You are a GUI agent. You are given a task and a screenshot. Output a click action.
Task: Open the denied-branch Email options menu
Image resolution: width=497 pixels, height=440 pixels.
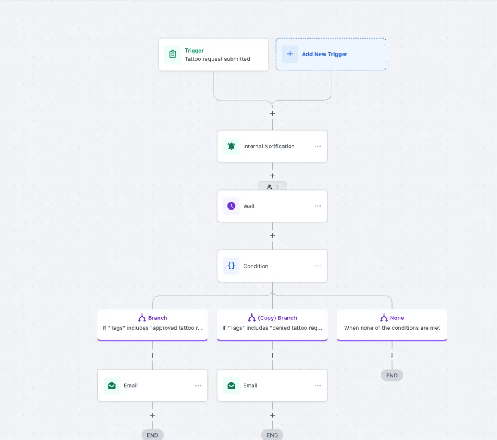[318, 386]
